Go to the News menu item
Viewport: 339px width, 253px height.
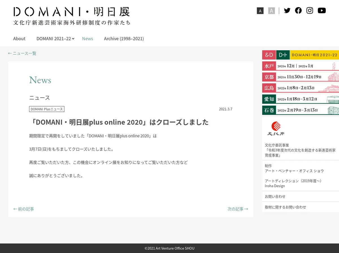click(x=88, y=38)
